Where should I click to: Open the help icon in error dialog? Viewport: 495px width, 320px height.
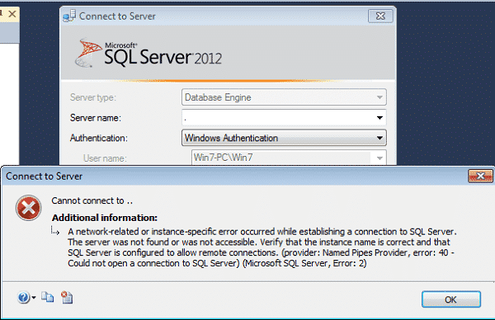coord(23,297)
